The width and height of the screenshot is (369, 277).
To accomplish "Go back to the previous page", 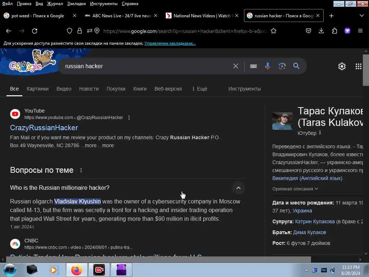I will (9, 31).
